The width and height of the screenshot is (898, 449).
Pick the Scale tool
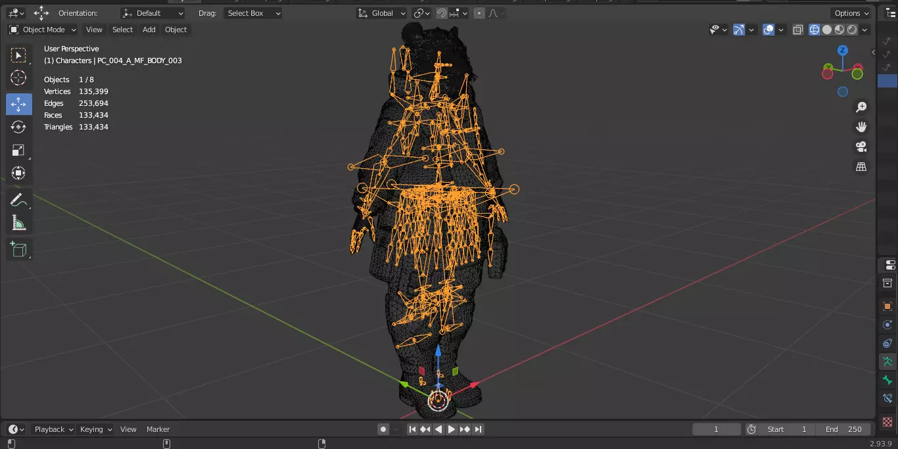[18, 150]
